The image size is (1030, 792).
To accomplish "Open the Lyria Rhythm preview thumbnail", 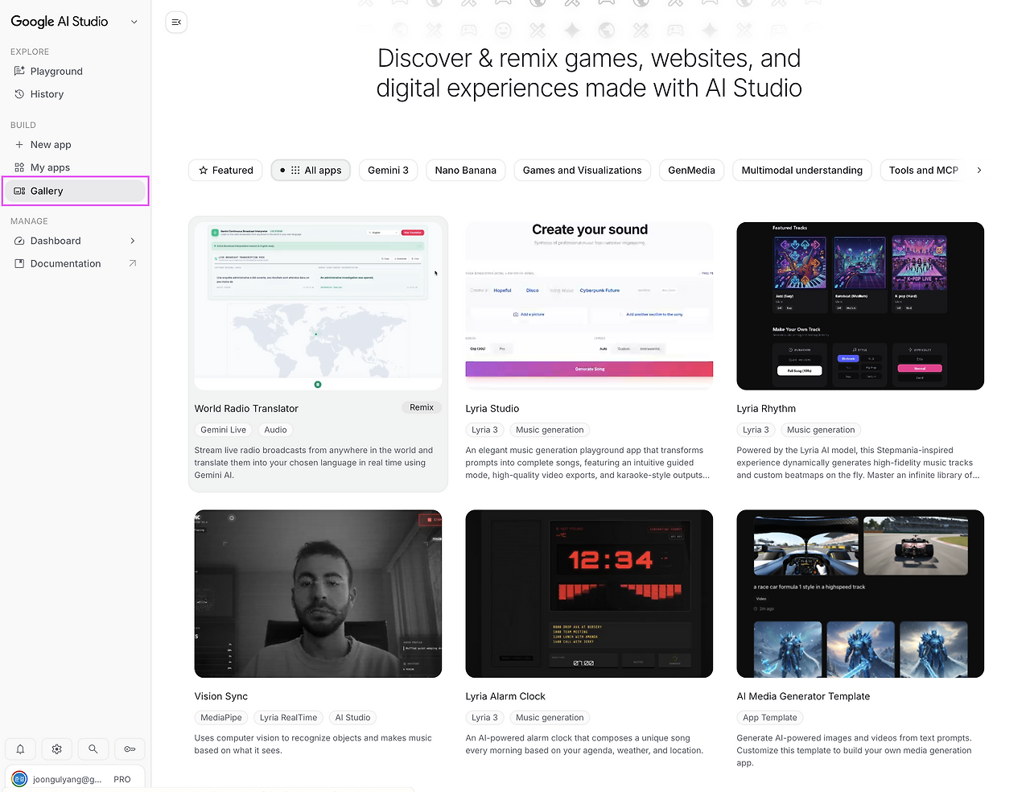I will coord(860,306).
